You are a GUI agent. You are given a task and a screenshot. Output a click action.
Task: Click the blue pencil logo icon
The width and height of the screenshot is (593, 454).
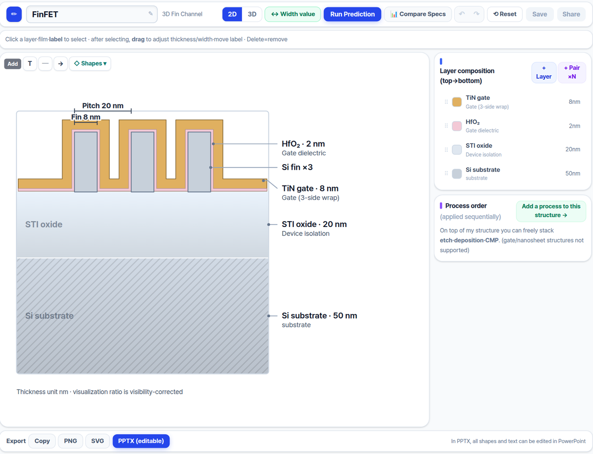14,14
